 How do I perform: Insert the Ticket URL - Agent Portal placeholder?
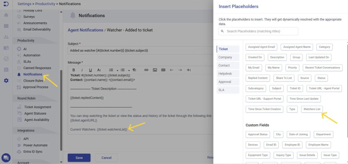[324, 88]
